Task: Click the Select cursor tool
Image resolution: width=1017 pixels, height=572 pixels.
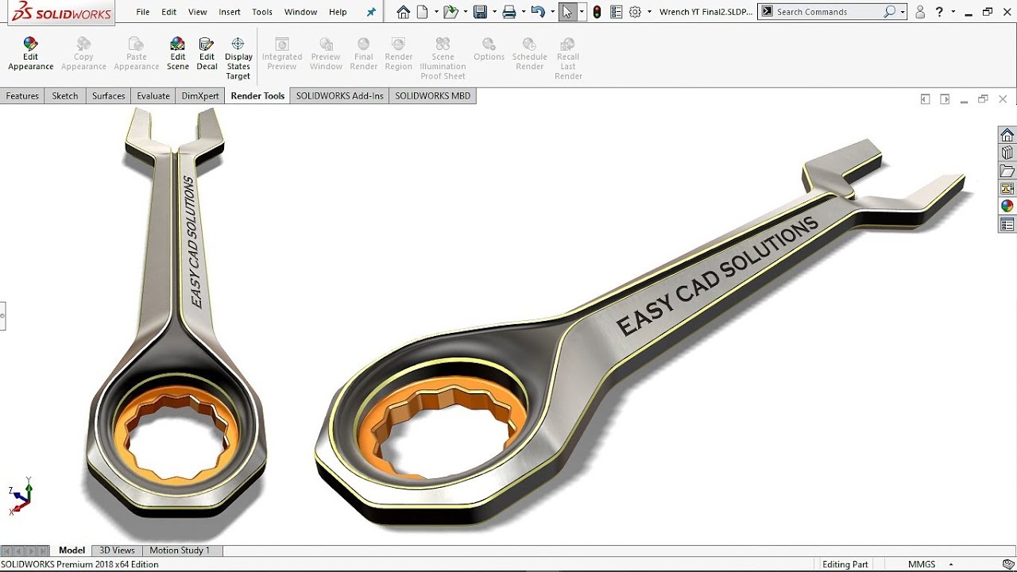Action: 567,12
